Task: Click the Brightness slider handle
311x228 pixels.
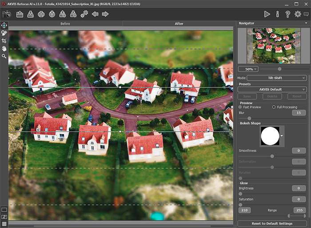Action: pyautogui.click(x=240, y=194)
